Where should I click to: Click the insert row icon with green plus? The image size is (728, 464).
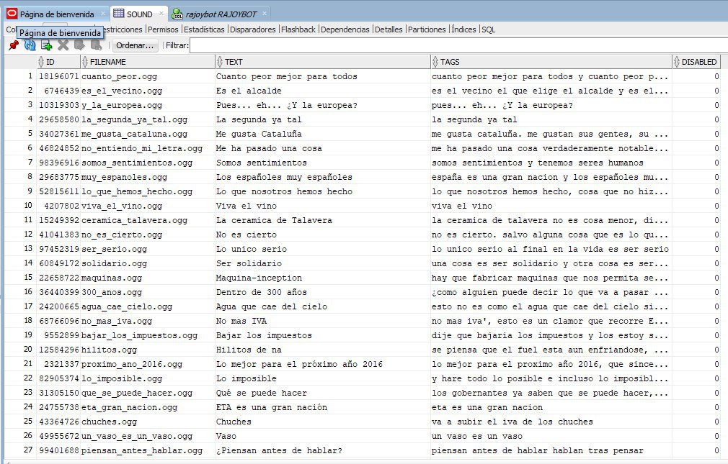coord(46,45)
